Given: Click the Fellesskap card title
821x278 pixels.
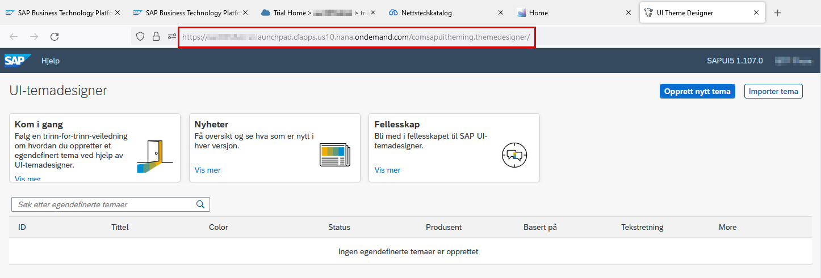Looking at the screenshot, I should (x=397, y=125).
